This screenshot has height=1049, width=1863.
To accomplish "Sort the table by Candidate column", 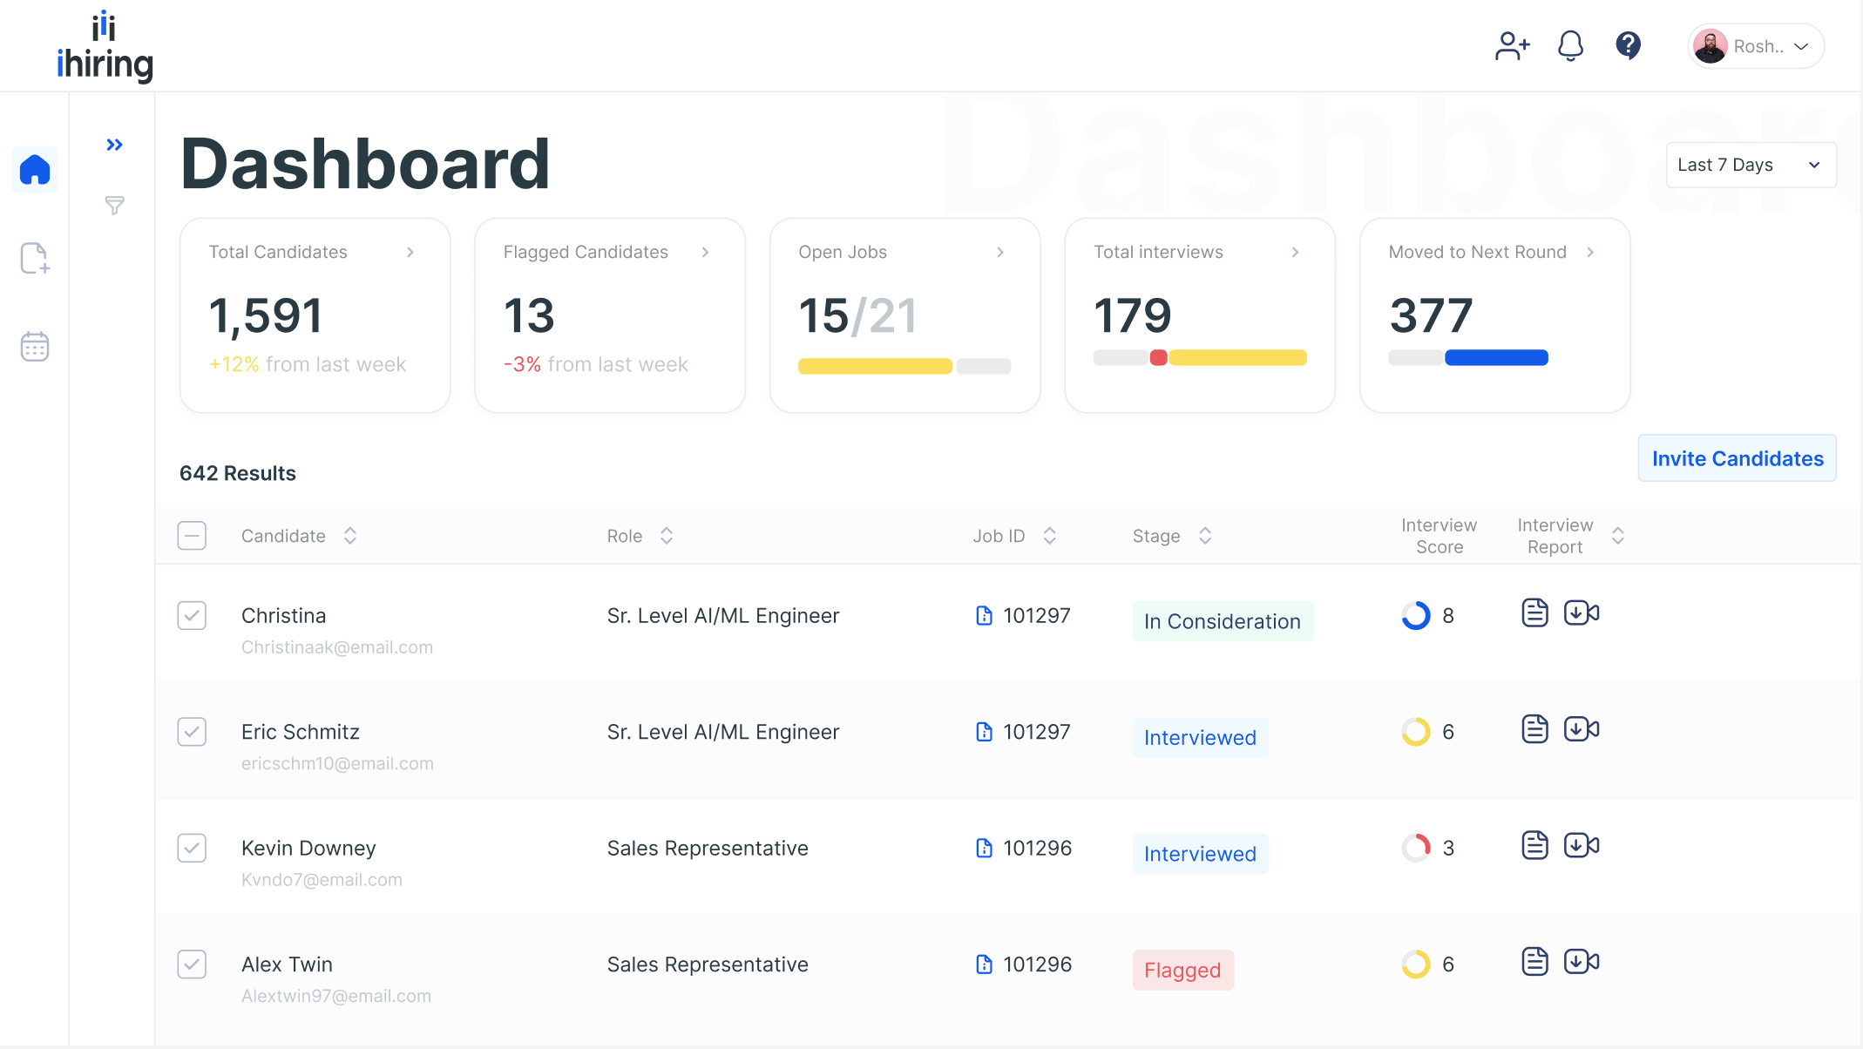I will 349,535.
